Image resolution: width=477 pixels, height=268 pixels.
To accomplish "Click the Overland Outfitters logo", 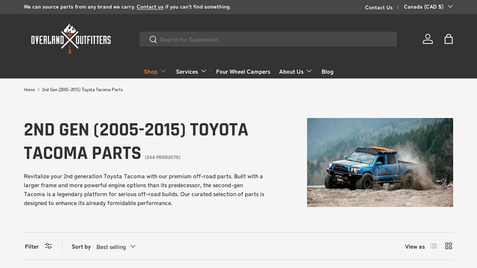I will pos(70,39).
